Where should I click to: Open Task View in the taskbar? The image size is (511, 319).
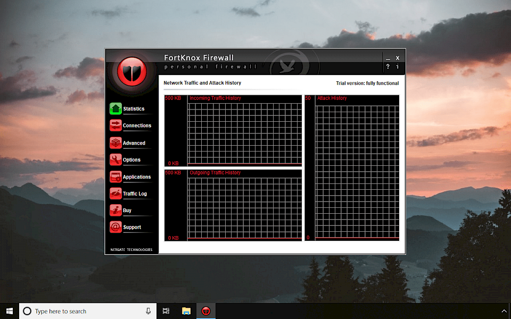point(166,311)
